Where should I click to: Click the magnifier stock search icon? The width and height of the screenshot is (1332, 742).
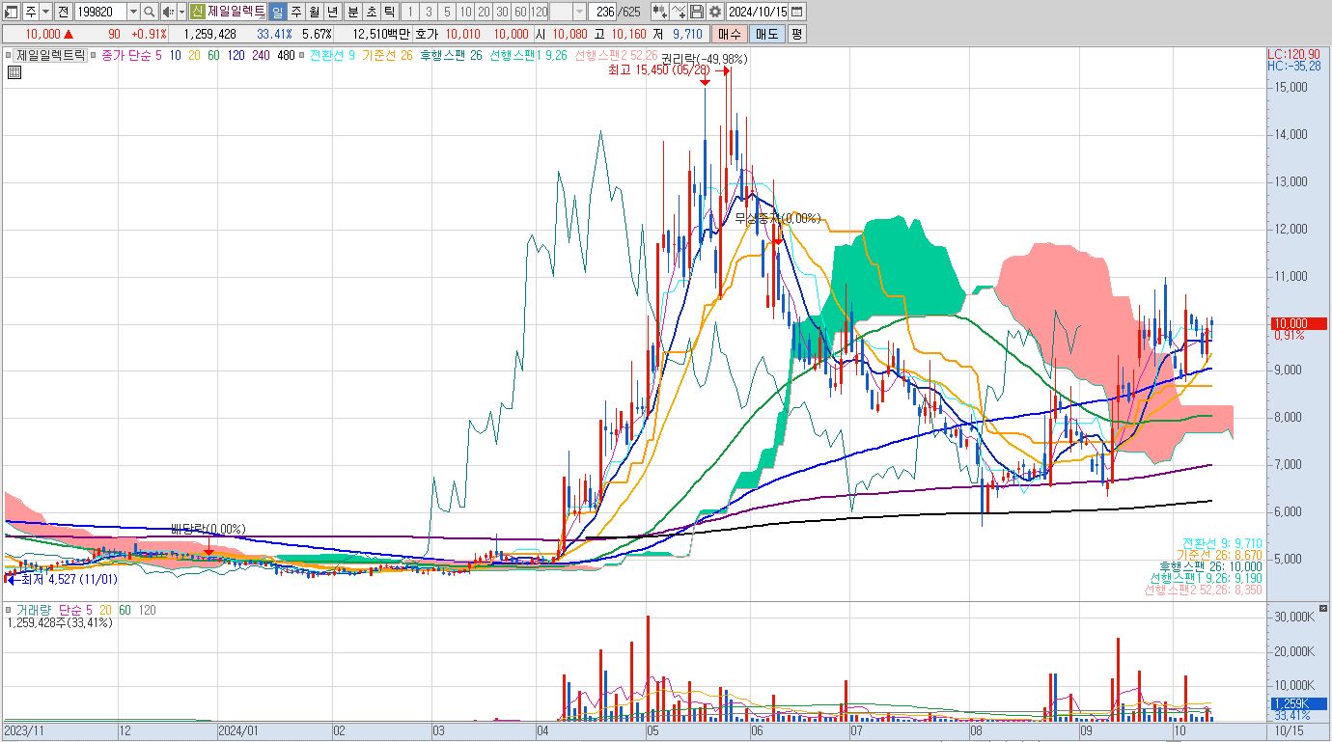(149, 12)
